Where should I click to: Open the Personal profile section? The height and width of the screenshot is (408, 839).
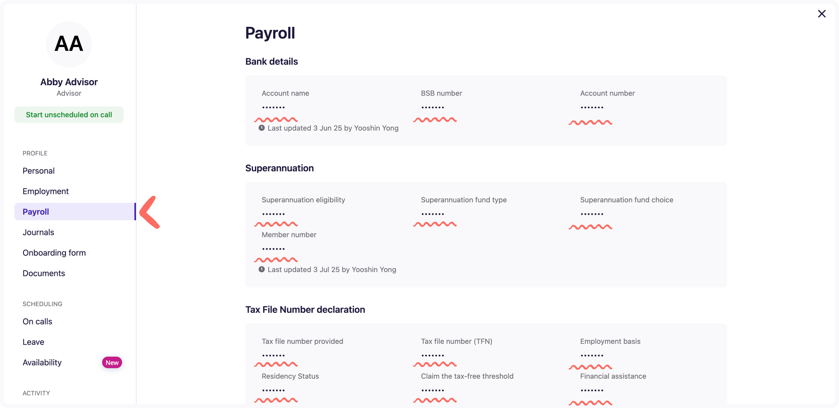pos(38,170)
